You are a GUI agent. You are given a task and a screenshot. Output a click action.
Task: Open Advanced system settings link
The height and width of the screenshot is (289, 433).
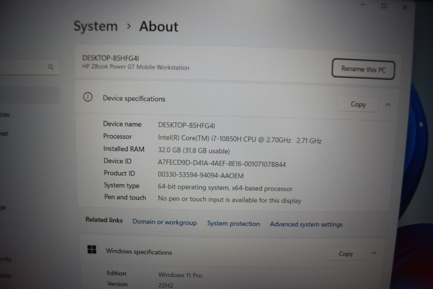tap(306, 224)
